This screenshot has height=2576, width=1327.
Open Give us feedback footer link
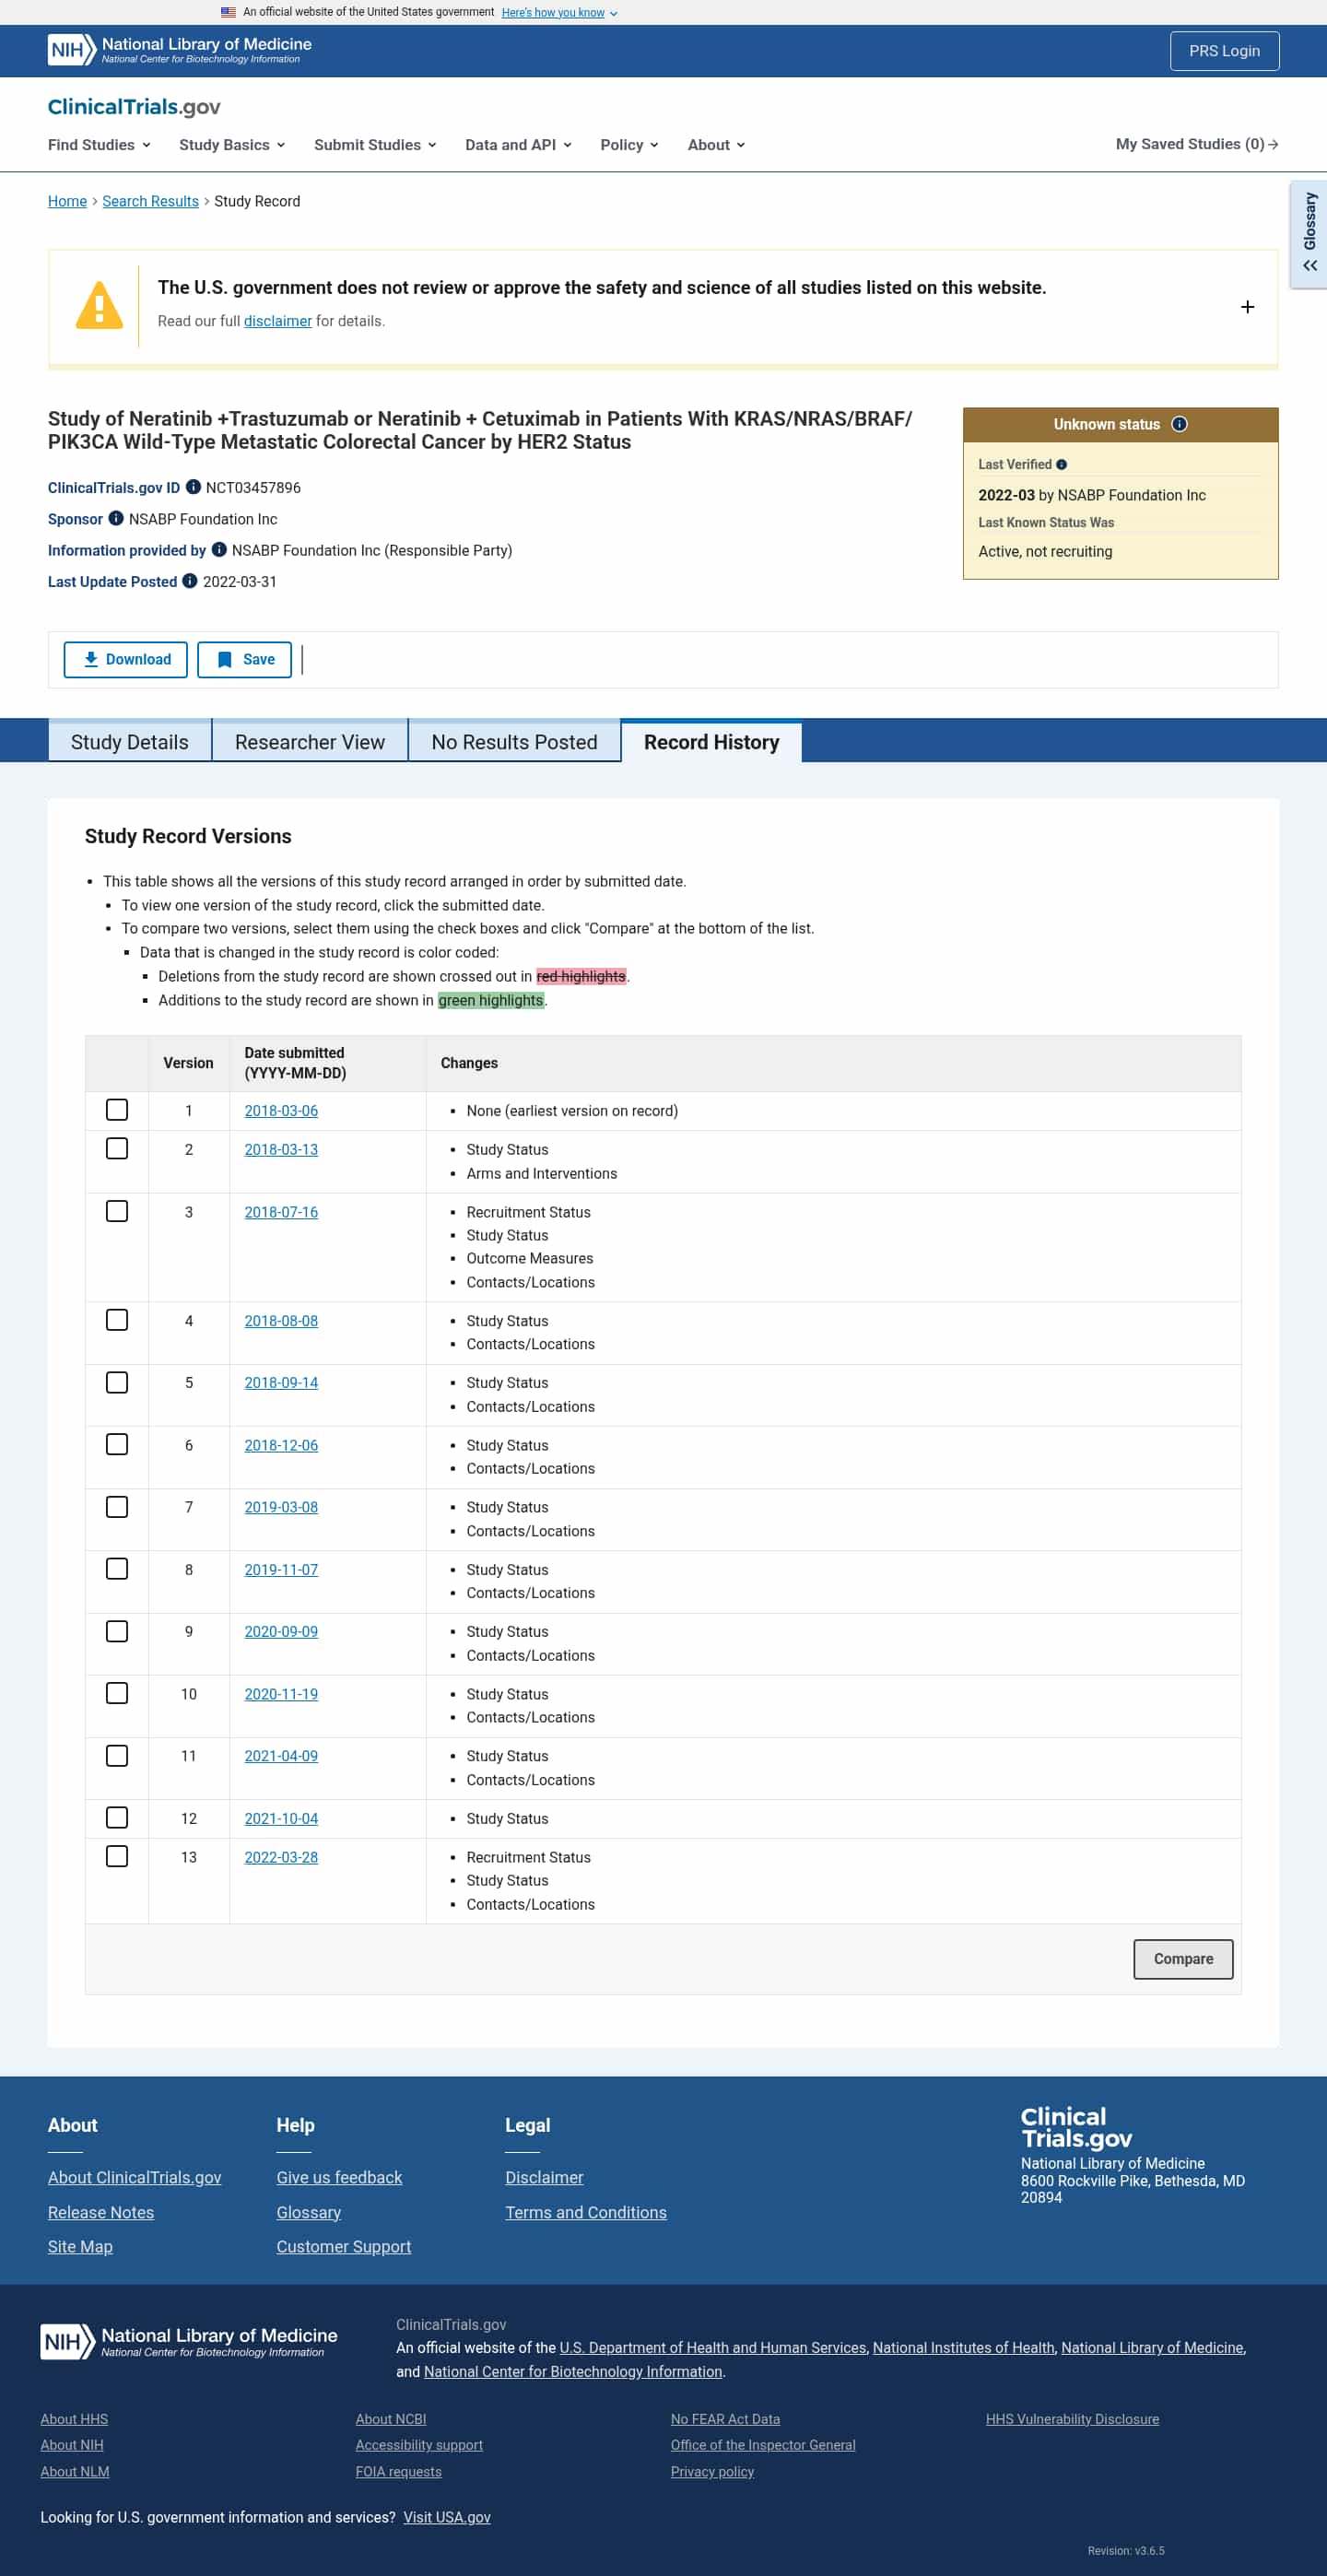point(339,2177)
